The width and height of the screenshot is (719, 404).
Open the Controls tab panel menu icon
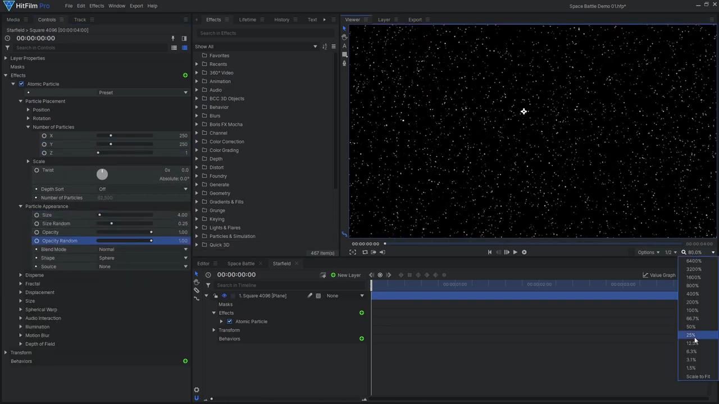[62, 20]
